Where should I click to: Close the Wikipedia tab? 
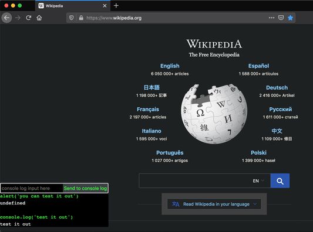pyautogui.click(x=105, y=6)
